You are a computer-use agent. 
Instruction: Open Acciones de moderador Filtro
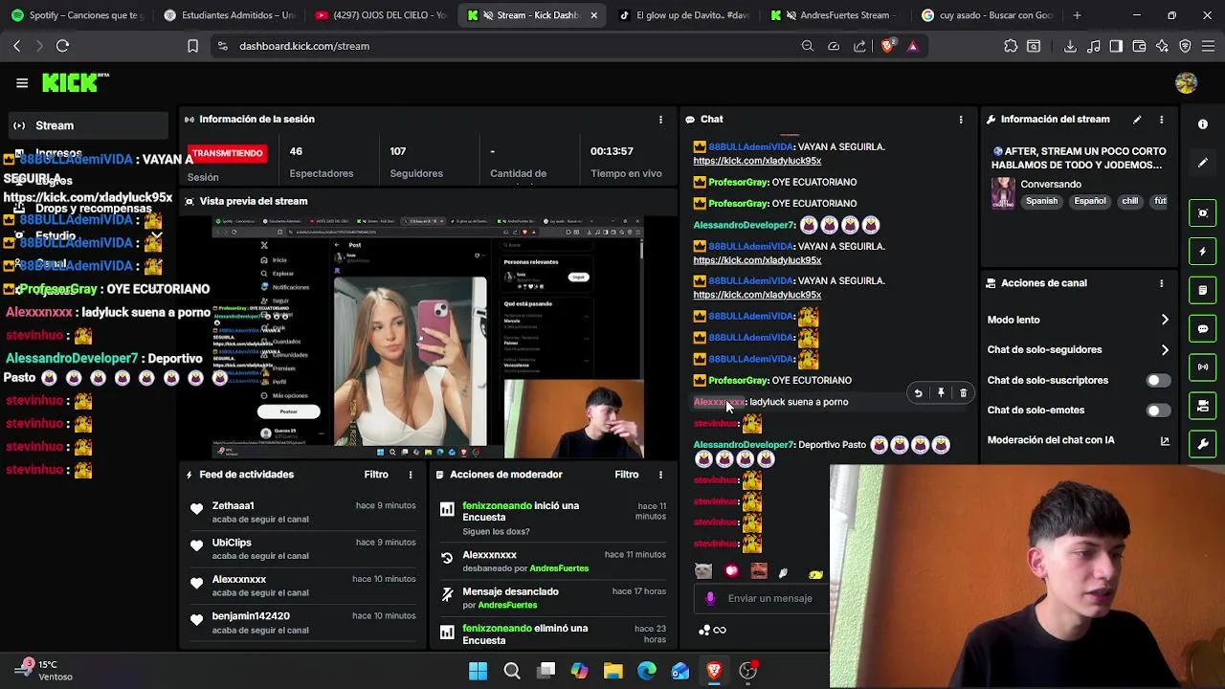pos(627,475)
